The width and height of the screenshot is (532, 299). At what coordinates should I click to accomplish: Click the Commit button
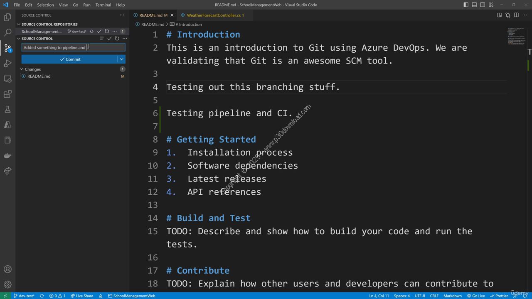(x=70, y=59)
